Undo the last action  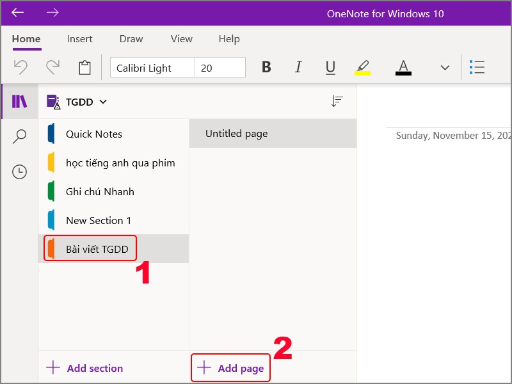coord(20,68)
